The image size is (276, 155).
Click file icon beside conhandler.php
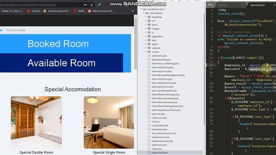tap(149, 125)
